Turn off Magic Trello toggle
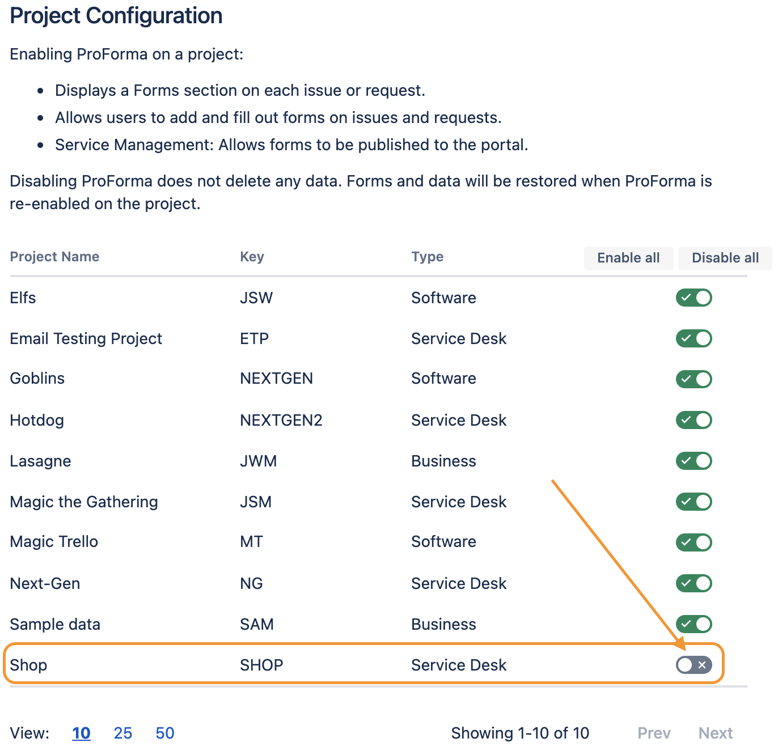Image resolution: width=778 pixels, height=755 pixels. click(x=694, y=542)
